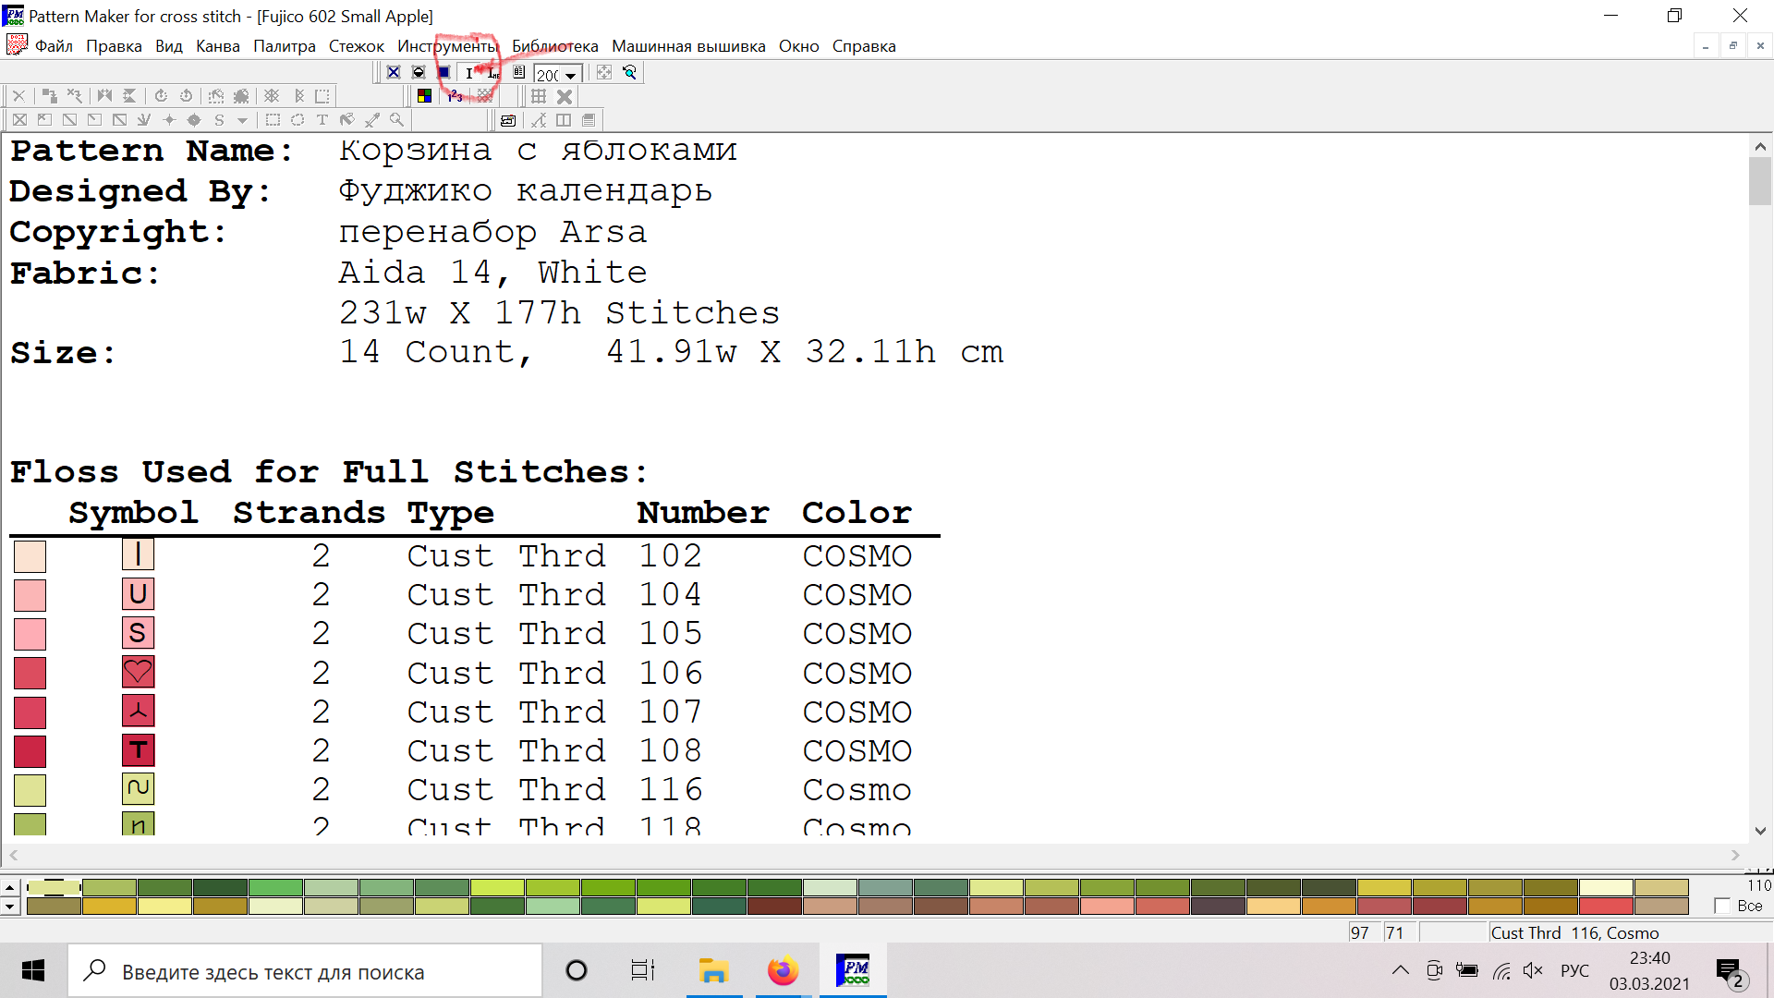This screenshot has width=1774, height=998.
Task: Show hidden system tray icons
Action: pyautogui.click(x=1401, y=970)
